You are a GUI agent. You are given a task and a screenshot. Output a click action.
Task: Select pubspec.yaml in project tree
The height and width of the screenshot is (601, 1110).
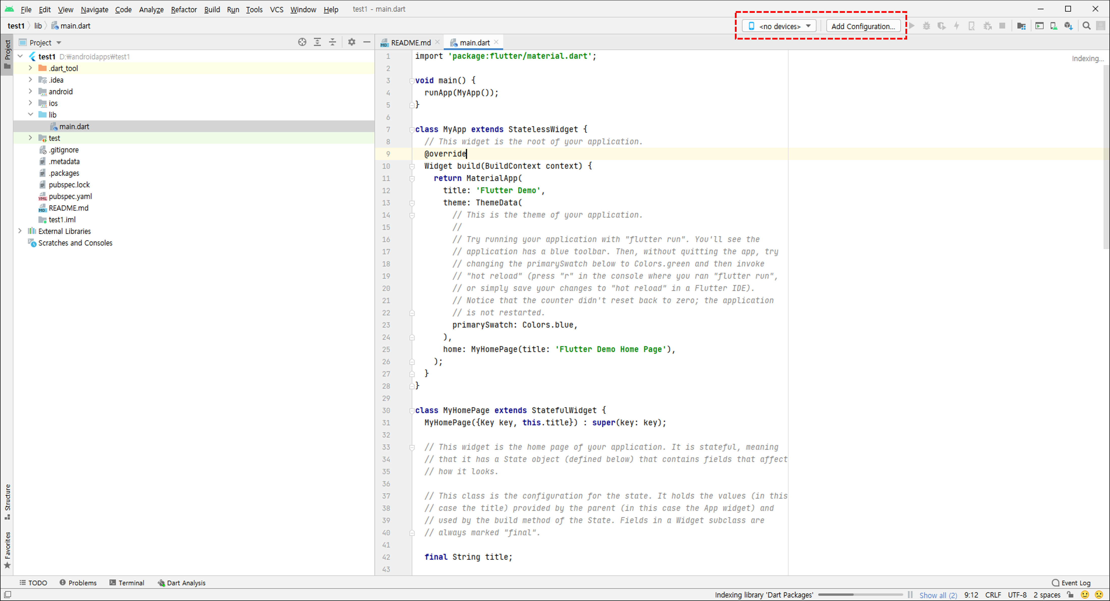[70, 196]
